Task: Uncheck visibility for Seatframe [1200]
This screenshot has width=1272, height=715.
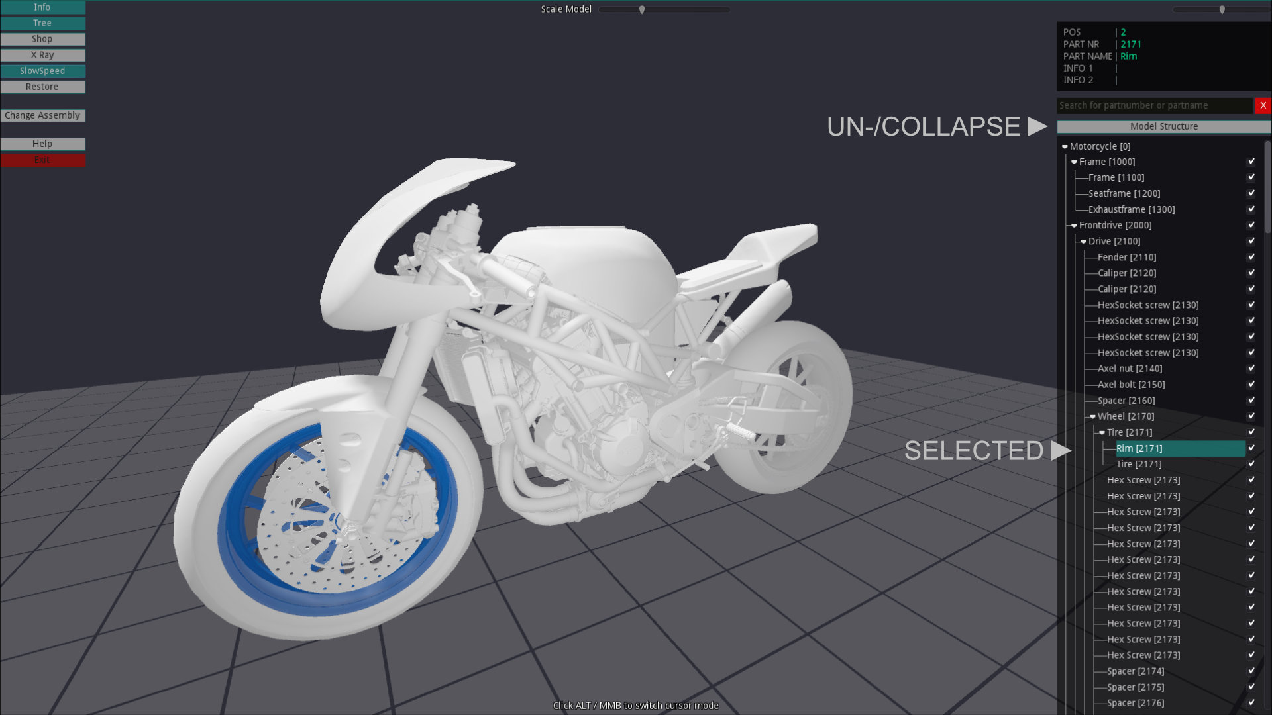Action: [x=1251, y=193]
